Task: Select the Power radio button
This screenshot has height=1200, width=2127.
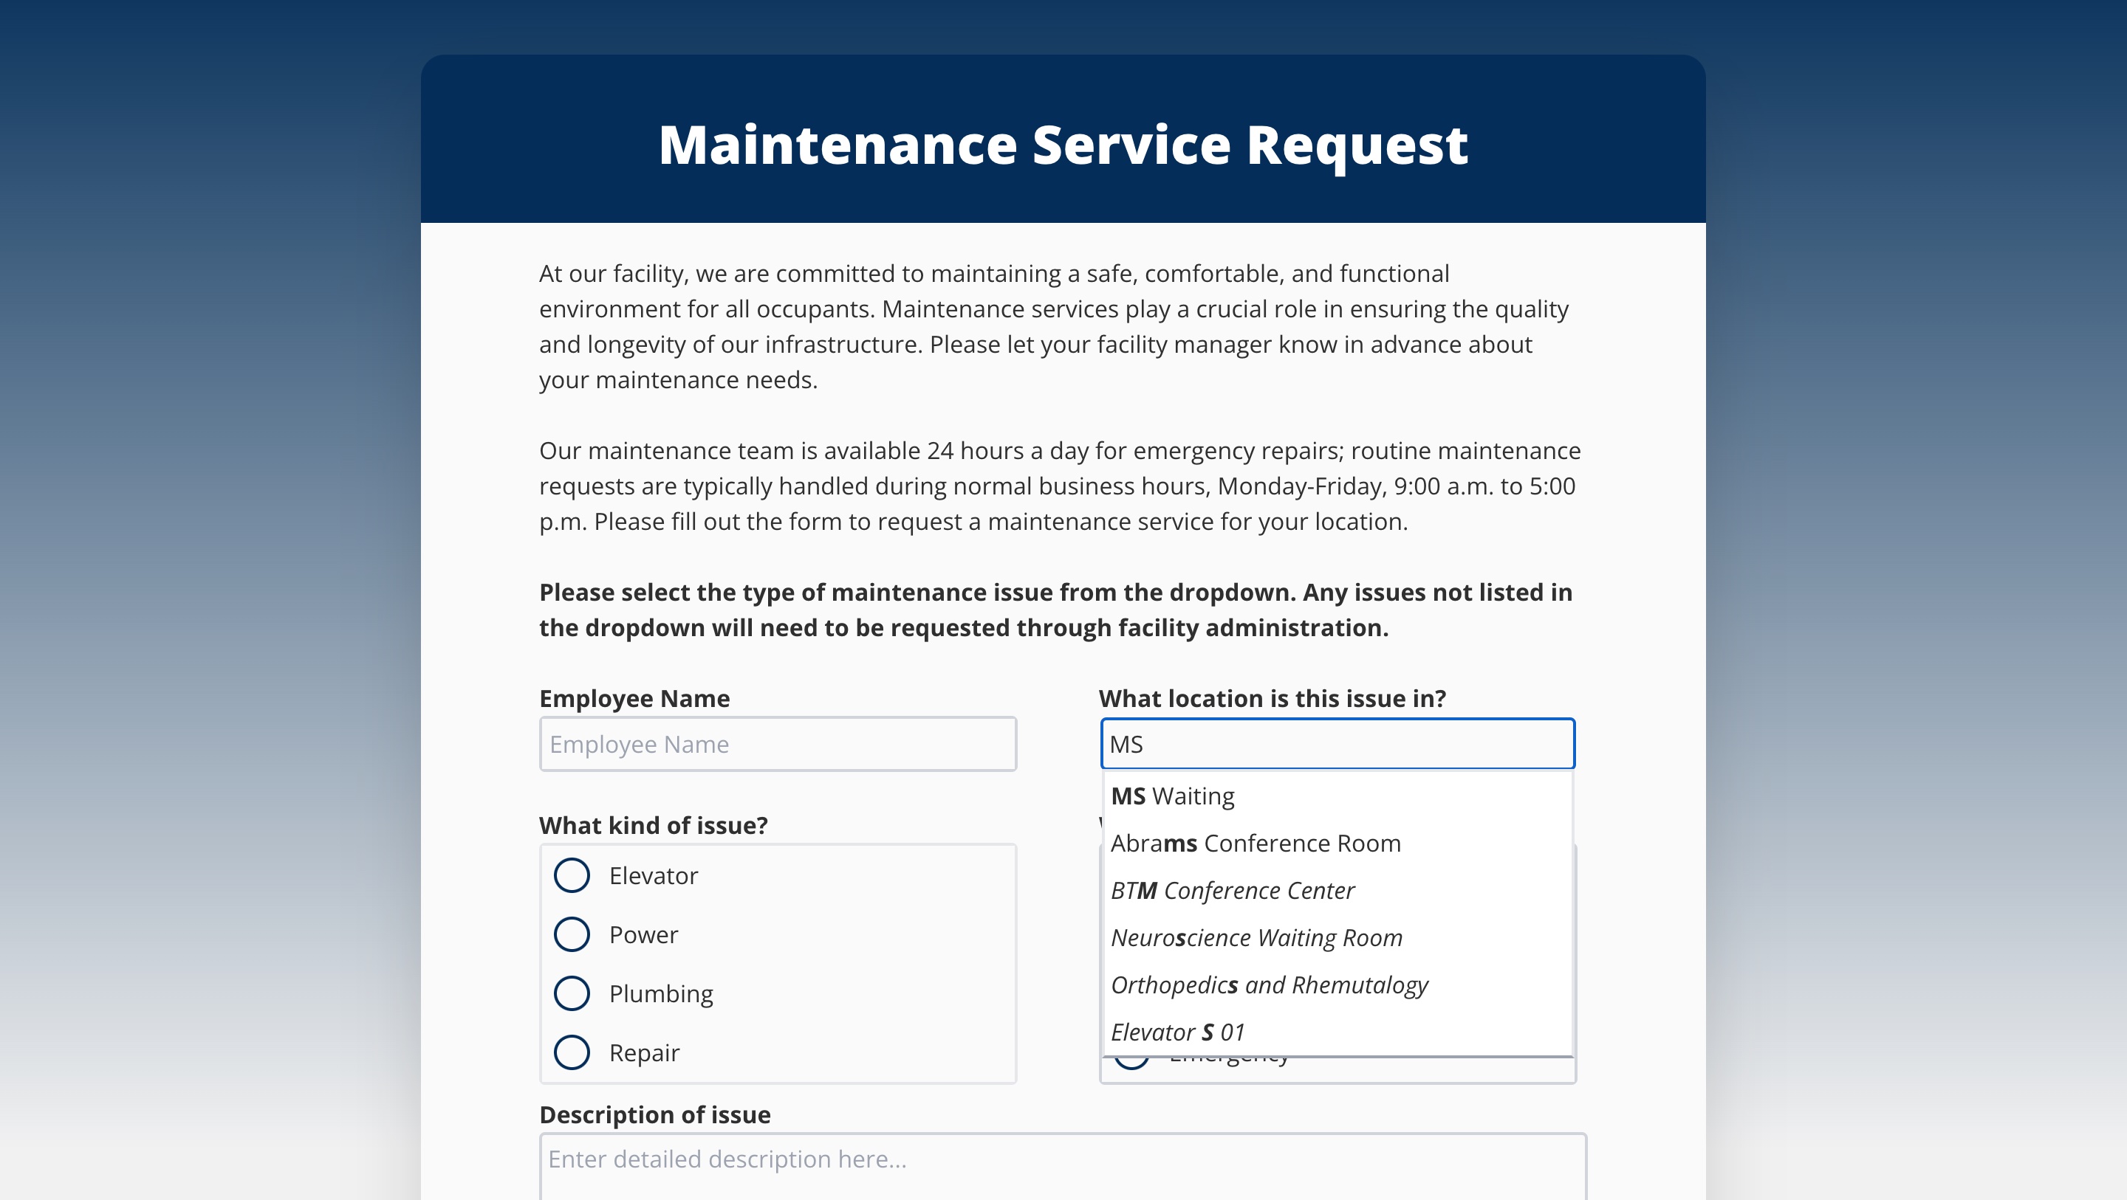Action: click(571, 936)
